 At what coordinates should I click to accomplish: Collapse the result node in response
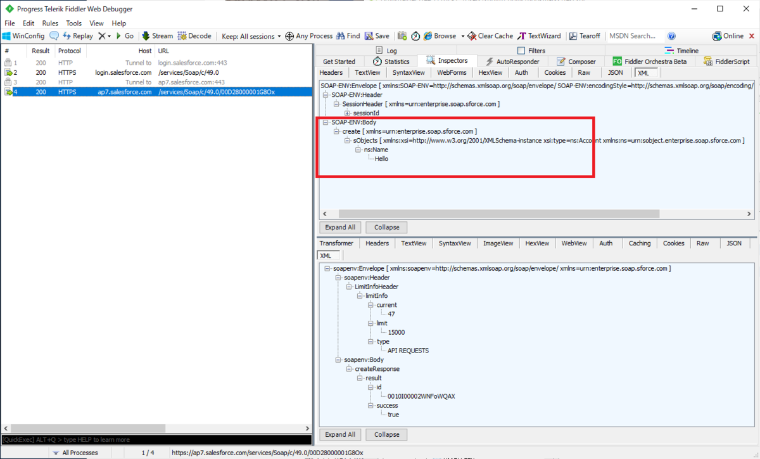(359, 378)
